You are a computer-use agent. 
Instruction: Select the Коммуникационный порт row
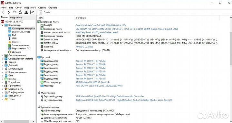[75, 50]
